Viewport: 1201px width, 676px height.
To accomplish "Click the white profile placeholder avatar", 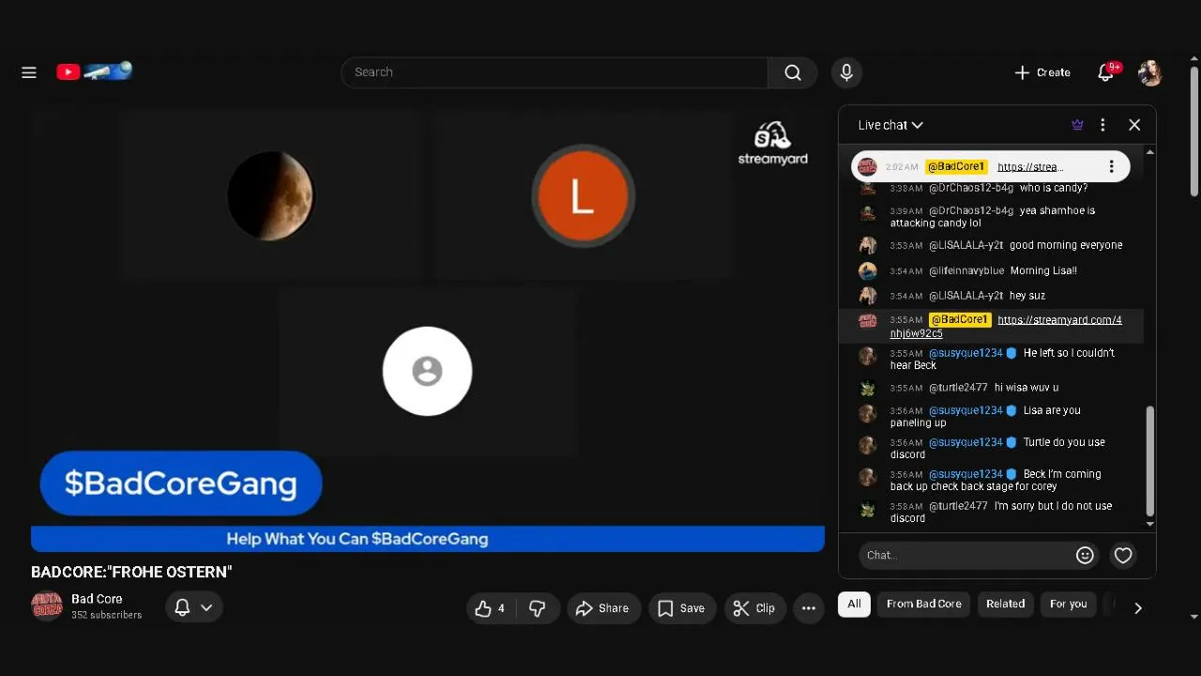I will click(427, 371).
